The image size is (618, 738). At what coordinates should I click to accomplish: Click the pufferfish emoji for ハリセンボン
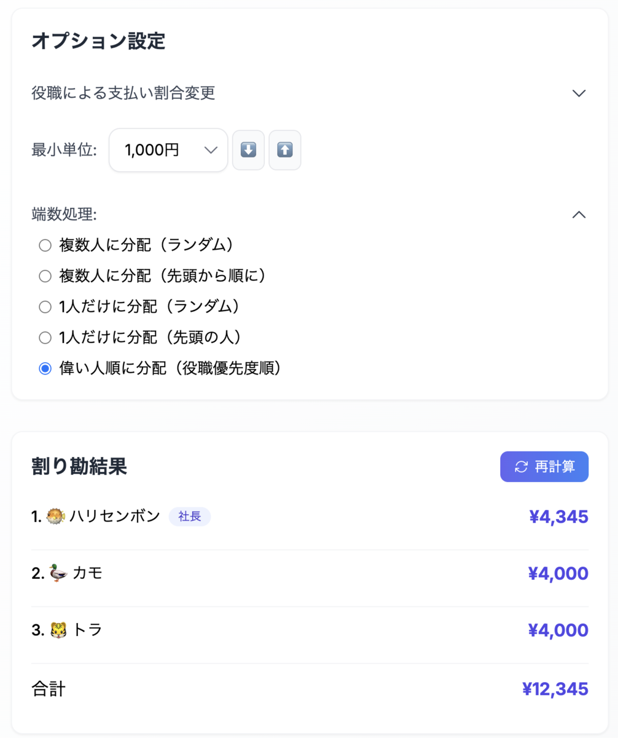pos(56,517)
